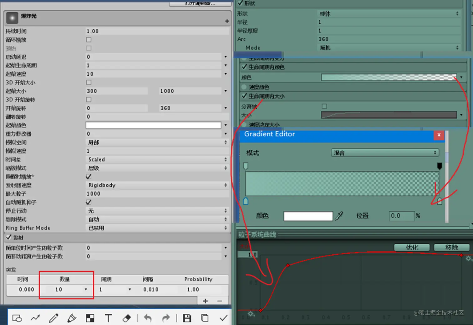Close the Gradient Editor window
Screen dimensions: 473x325
(439, 135)
